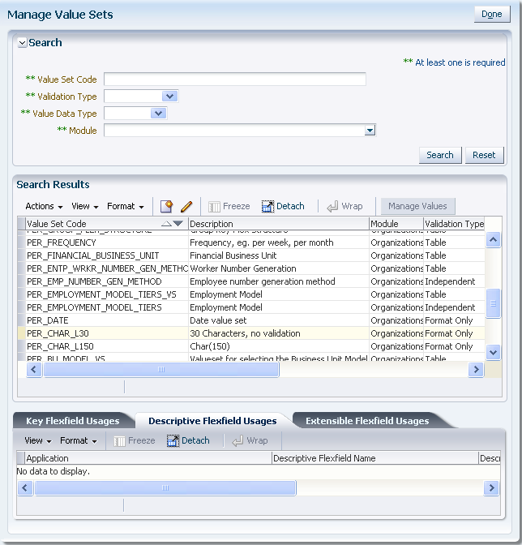Click Freeze in Descriptive Flexfield Usages toolbar
This screenshot has height=545, width=522.
pyautogui.click(x=134, y=440)
